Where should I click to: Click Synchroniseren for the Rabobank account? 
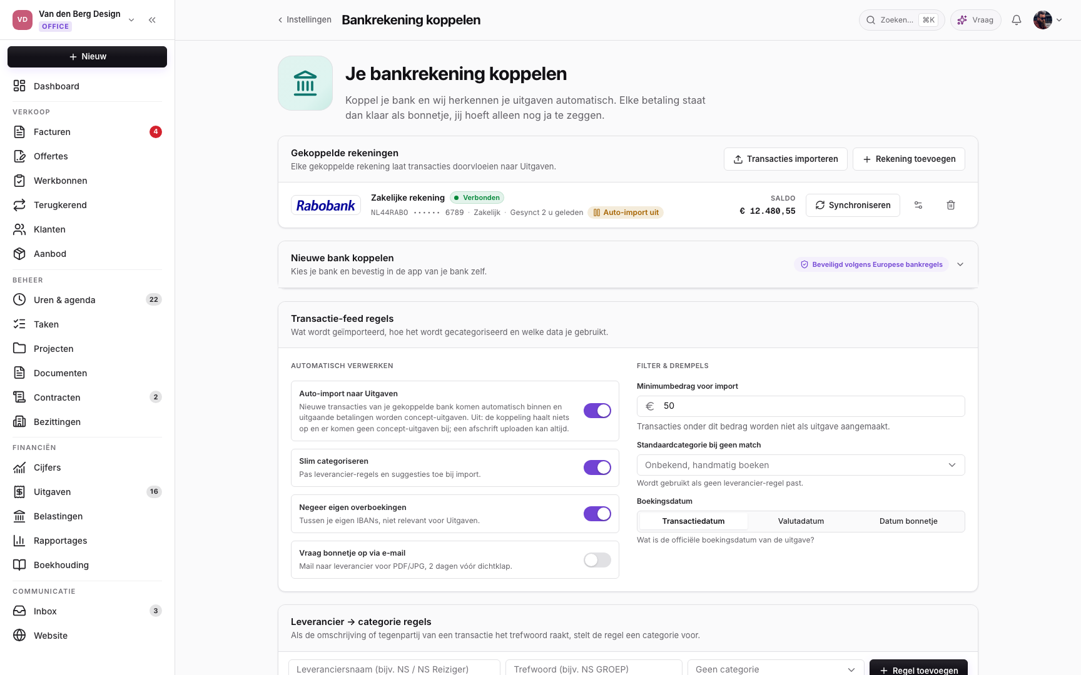coord(853,205)
